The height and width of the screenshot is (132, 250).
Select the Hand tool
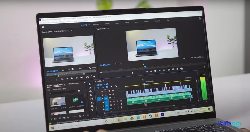(x=92, y=106)
